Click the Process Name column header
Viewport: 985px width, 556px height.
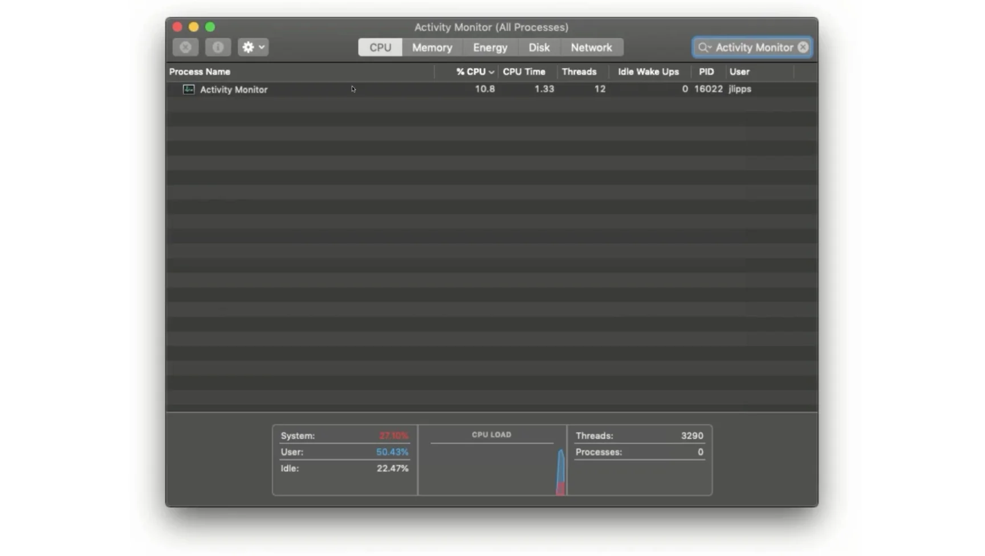click(200, 72)
